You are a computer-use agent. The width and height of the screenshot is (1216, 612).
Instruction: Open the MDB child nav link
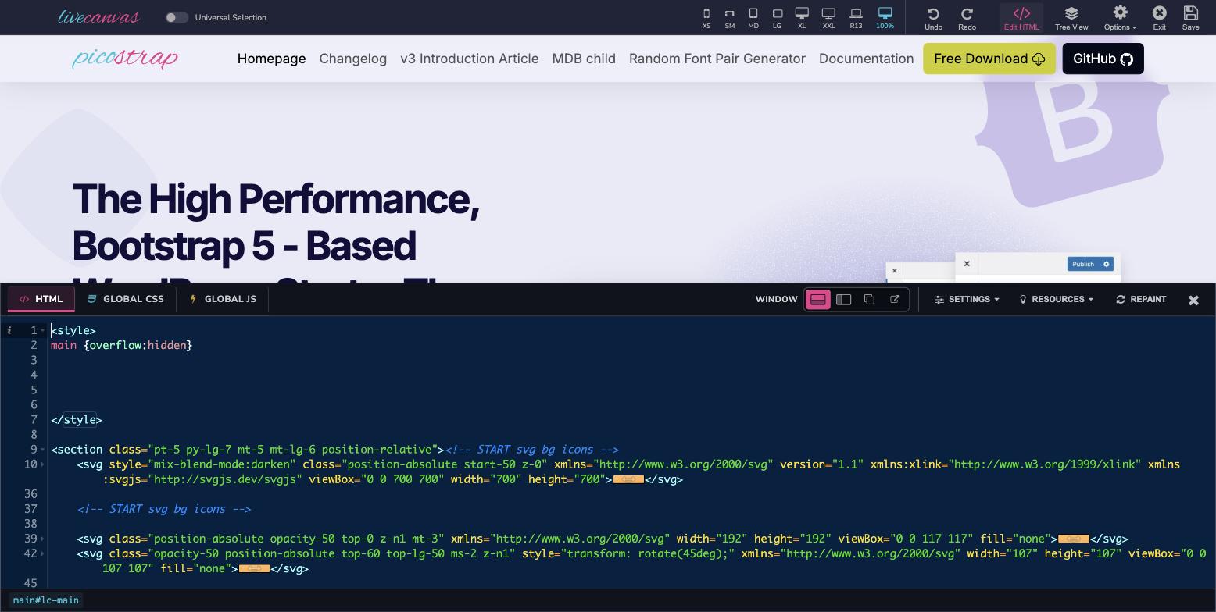[x=584, y=59]
